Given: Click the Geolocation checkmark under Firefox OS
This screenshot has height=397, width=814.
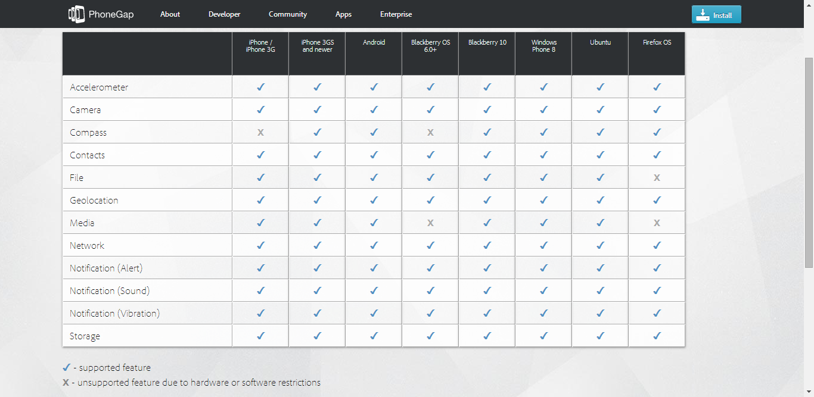Looking at the screenshot, I should (657, 200).
